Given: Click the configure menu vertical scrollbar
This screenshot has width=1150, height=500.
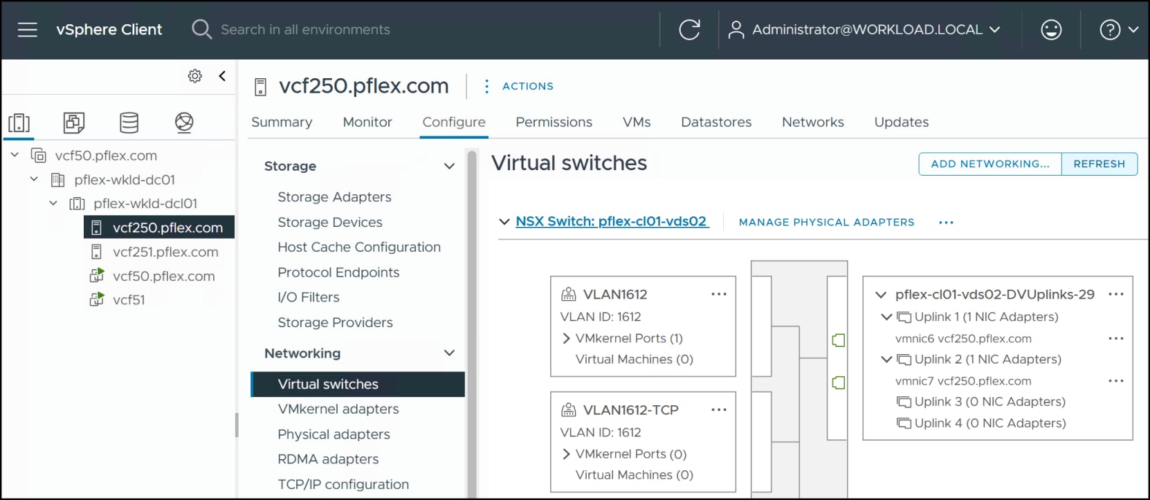Looking at the screenshot, I should [x=473, y=324].
